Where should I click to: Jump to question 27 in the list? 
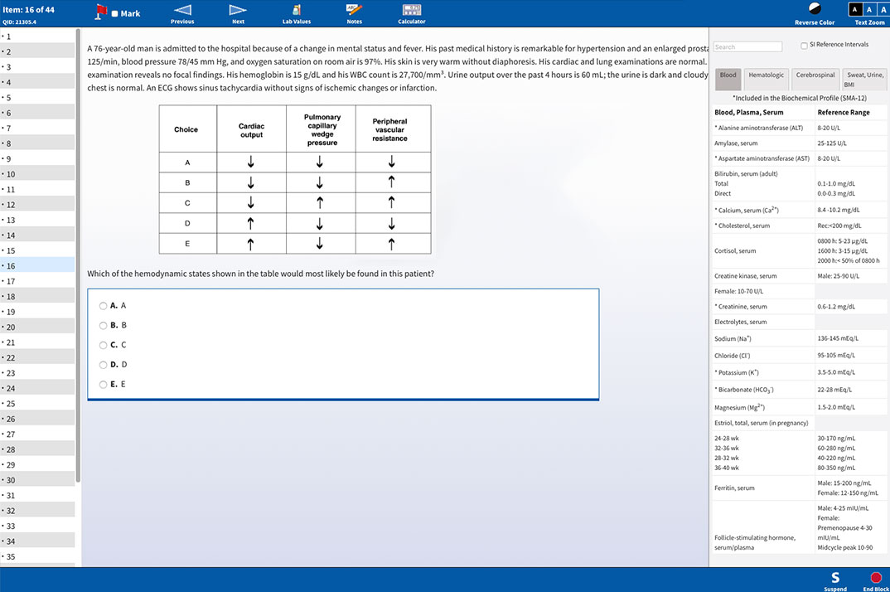(x=37, y=434)
